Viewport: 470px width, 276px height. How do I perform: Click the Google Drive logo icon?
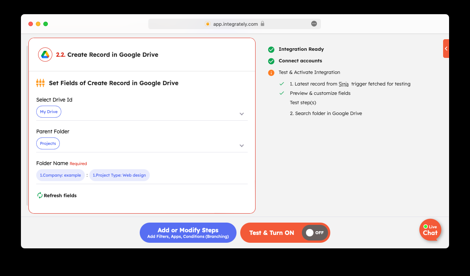point(45,55)
